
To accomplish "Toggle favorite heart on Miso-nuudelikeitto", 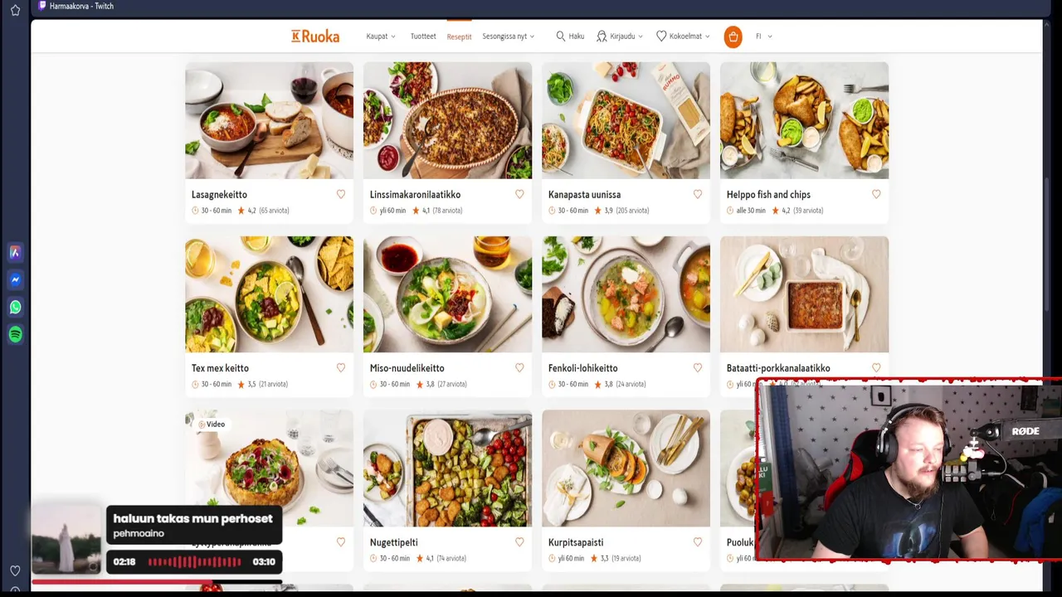I will [x=519, y=367].
